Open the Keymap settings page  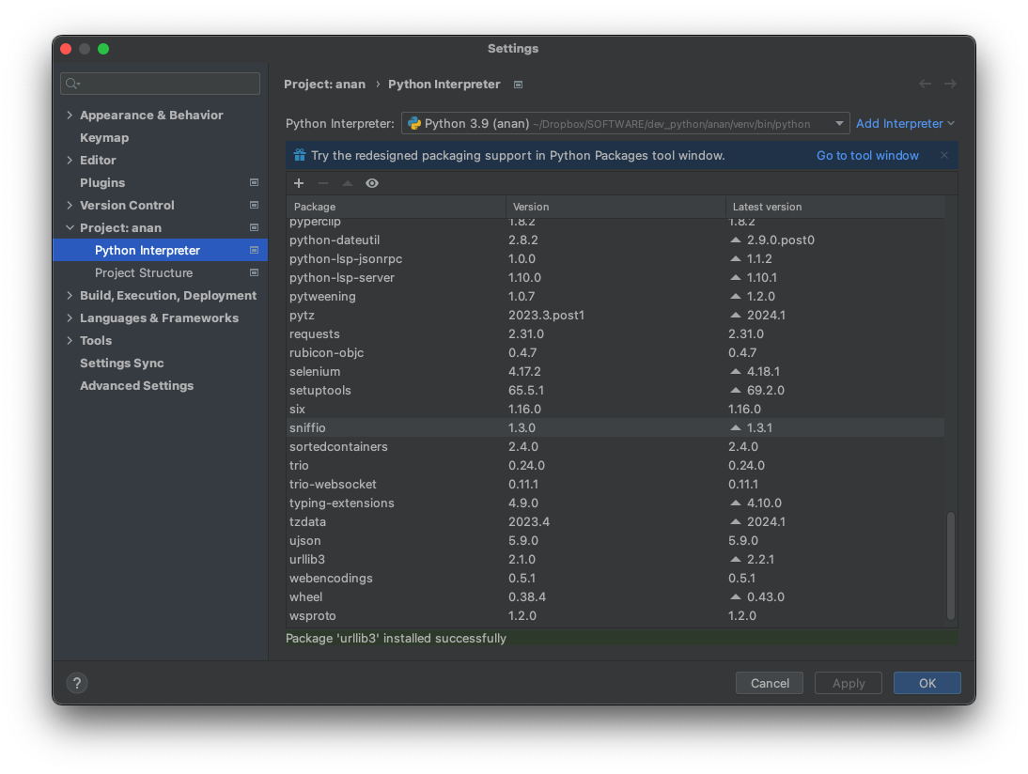104,137
